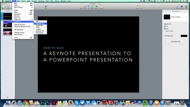Choose PDF… from Export To submenu
Image resolution: width=190 pixels, height=107 pixels.
(x=40, y=22)
